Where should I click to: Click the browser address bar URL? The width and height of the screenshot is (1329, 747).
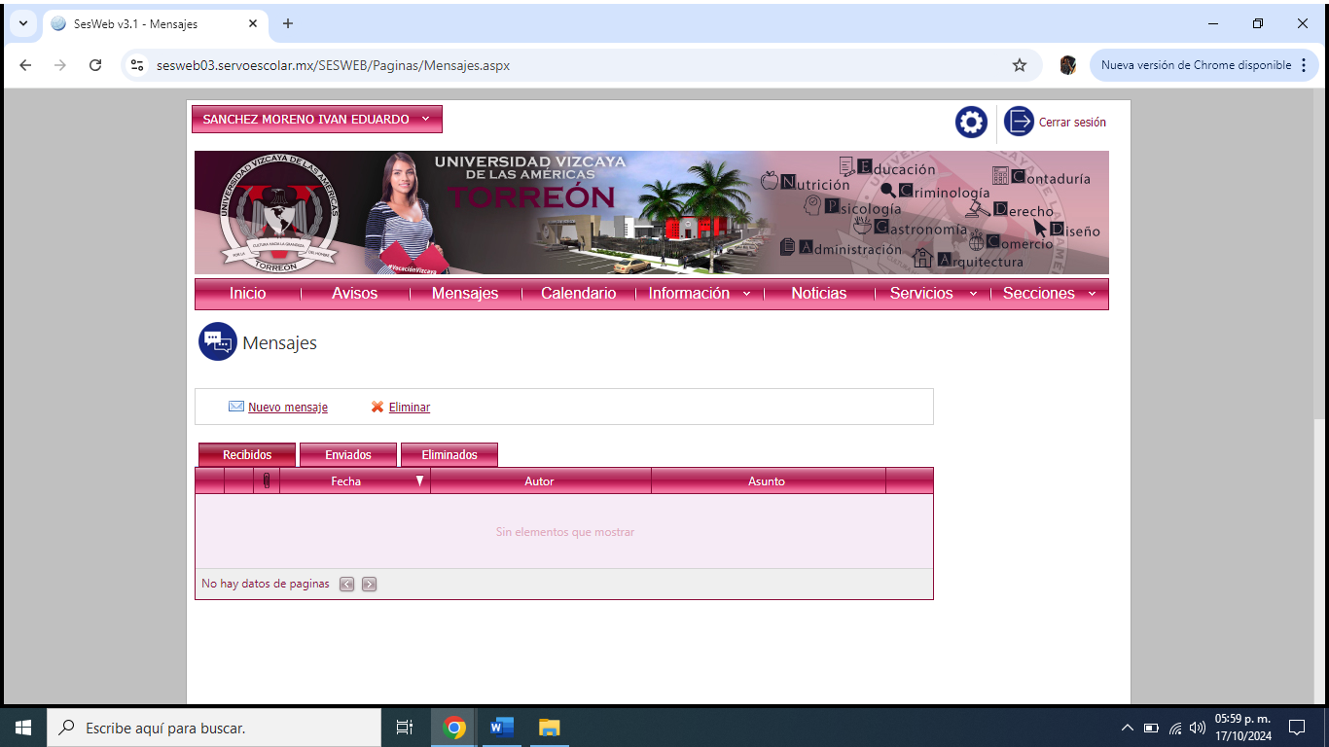pyautogui.click(x=333, y=66)
